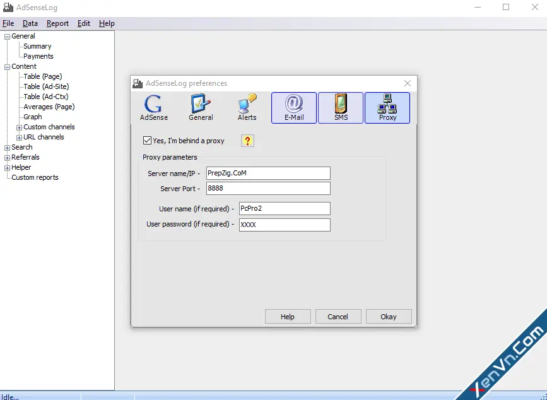Screen dimensions: 547x400
Task: Open the AdSense preferences tab
Action: [154, 108]
